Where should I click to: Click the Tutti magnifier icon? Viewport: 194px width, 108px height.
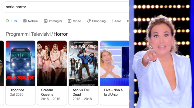[x=8, y=21]
